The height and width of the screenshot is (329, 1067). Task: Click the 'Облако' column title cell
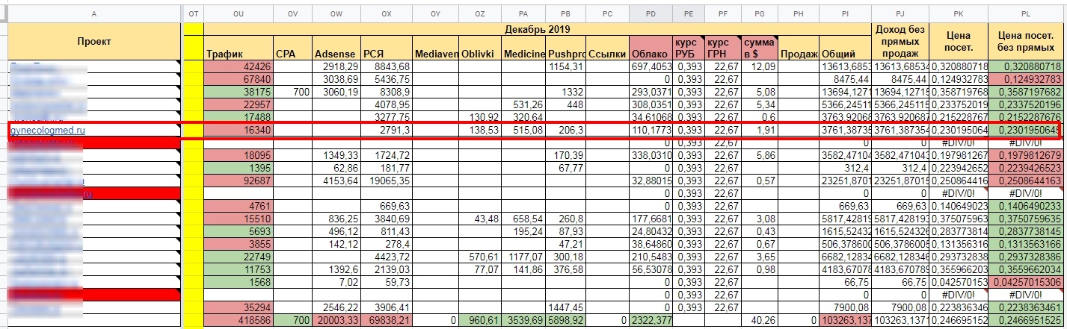[651, 48]
